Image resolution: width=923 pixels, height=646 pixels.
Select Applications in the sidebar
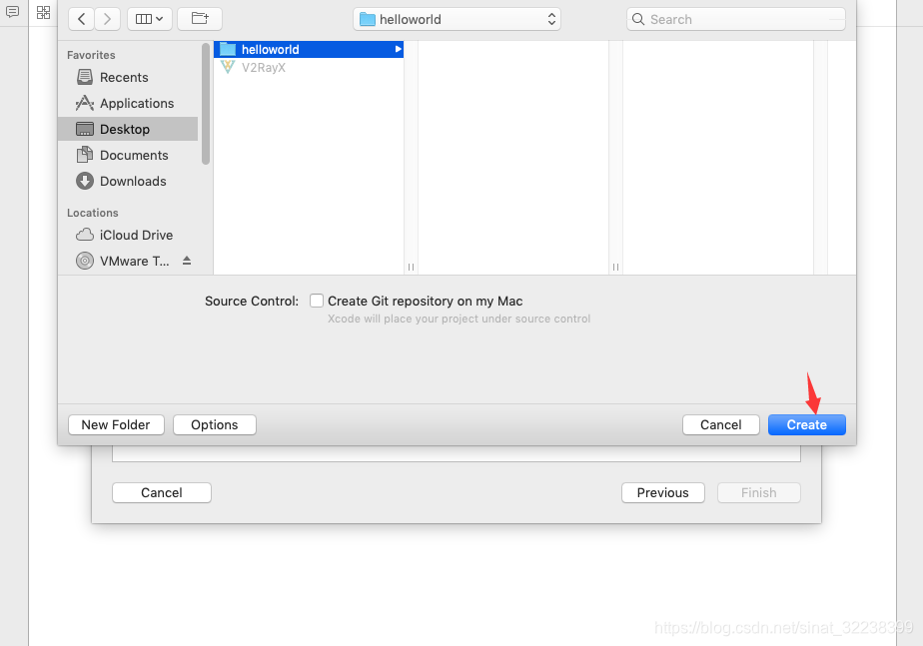pyautogui.click(x=128, y=103)
